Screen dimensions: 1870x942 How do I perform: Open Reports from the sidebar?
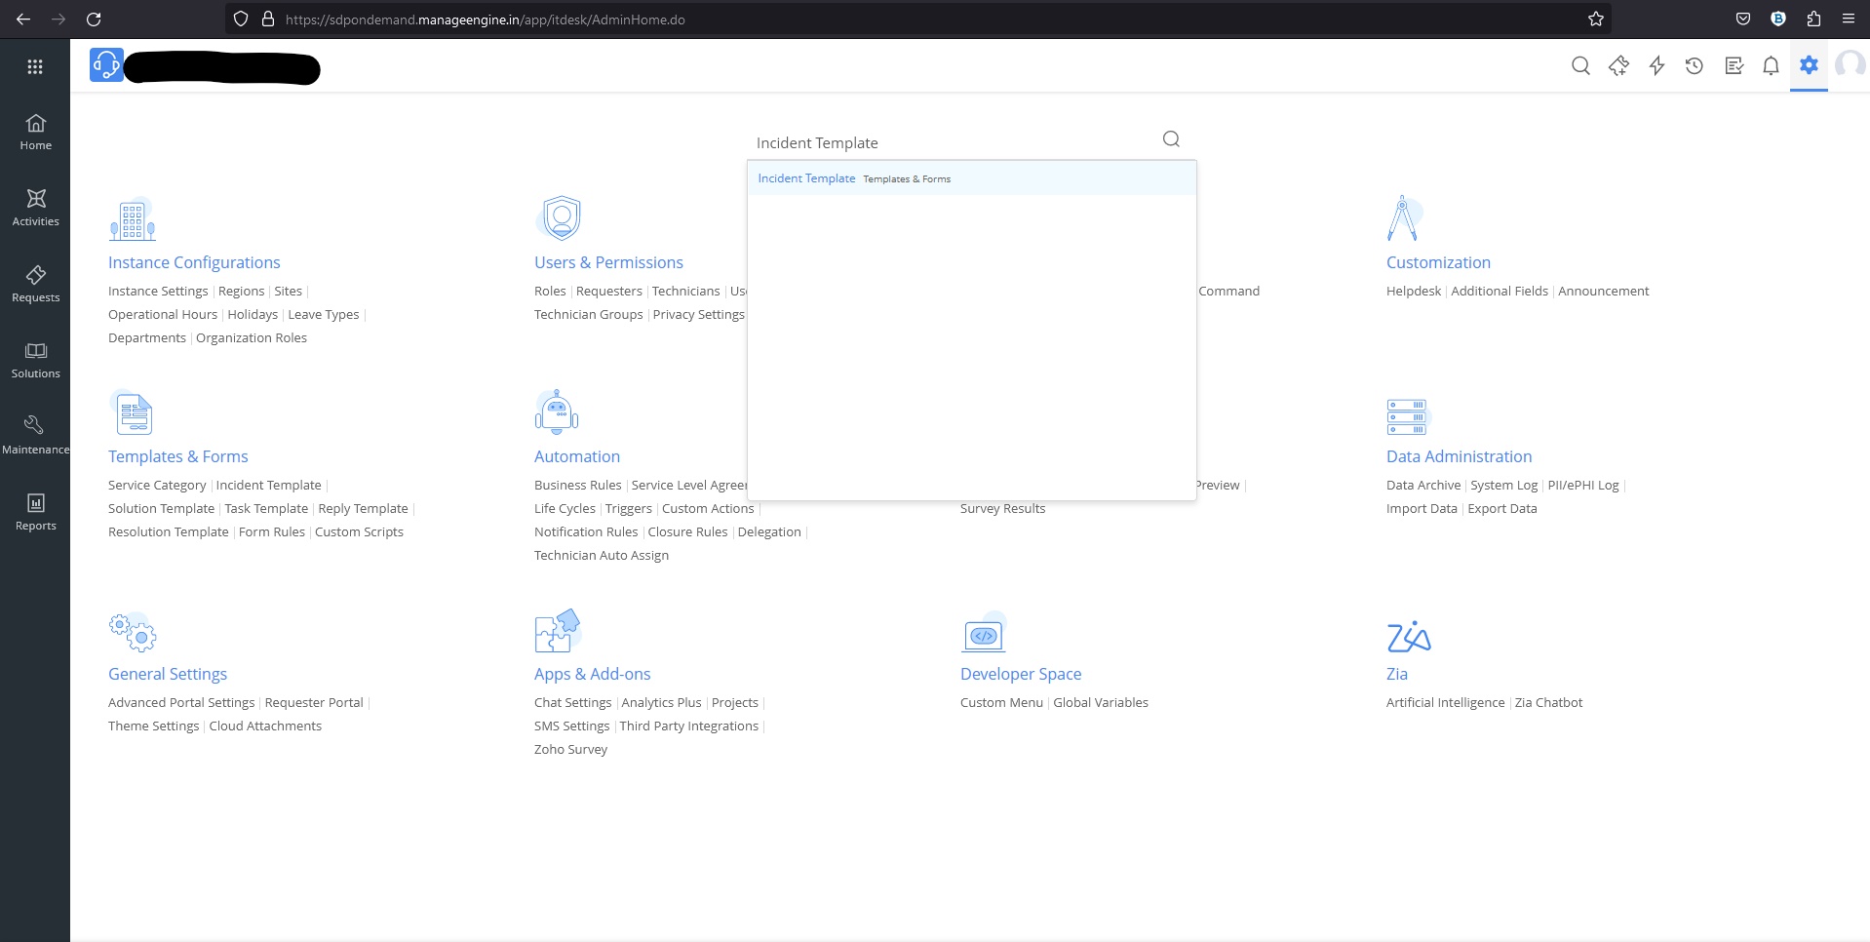click(x=35, y=512)
